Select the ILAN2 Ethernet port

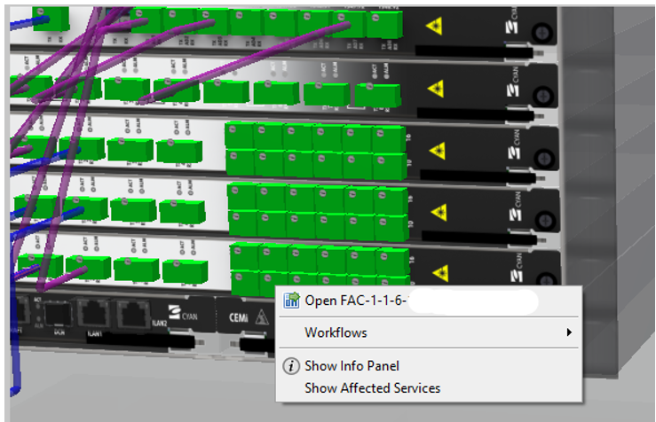pyautogui.click(x=133, y=313)
